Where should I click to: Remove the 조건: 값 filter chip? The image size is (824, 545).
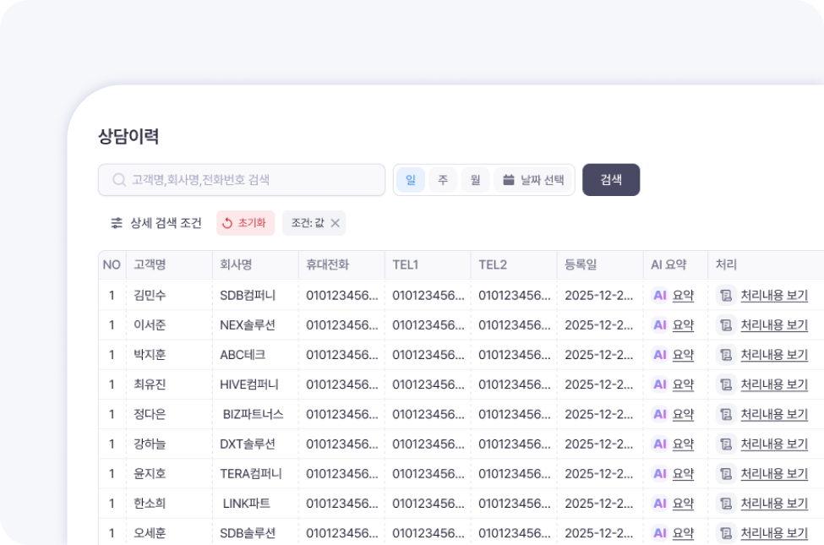coord(335,223)
